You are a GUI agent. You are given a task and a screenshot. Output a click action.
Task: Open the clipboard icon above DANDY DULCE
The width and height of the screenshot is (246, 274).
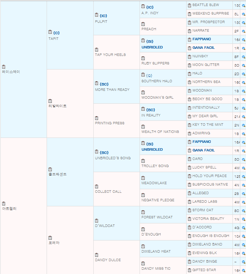coord(96,255)
